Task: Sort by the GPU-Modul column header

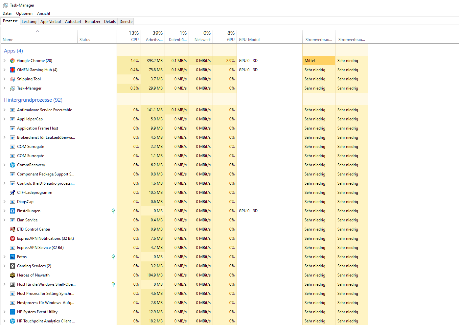Action: coord(269,36)
